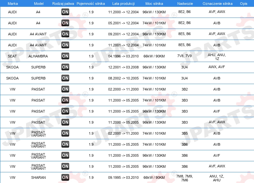Viewport: 254px width, 183px height.
Task: Click the Nadwozie column header
Action: click(185, 4)
